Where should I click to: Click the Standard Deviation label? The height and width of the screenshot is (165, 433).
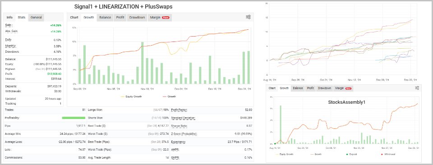click(183, 118)
